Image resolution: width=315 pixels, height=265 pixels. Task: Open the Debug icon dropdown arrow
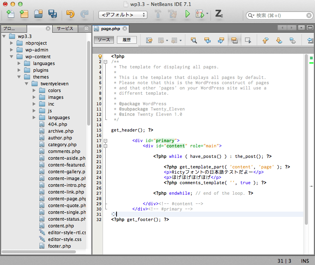[207, 14]
